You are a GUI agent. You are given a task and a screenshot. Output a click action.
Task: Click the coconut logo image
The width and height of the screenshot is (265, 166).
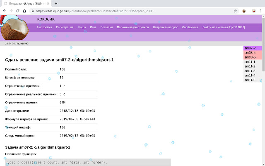[14, 27]
